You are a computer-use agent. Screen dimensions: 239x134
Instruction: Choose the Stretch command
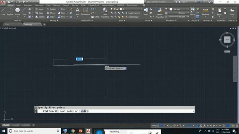40,17
